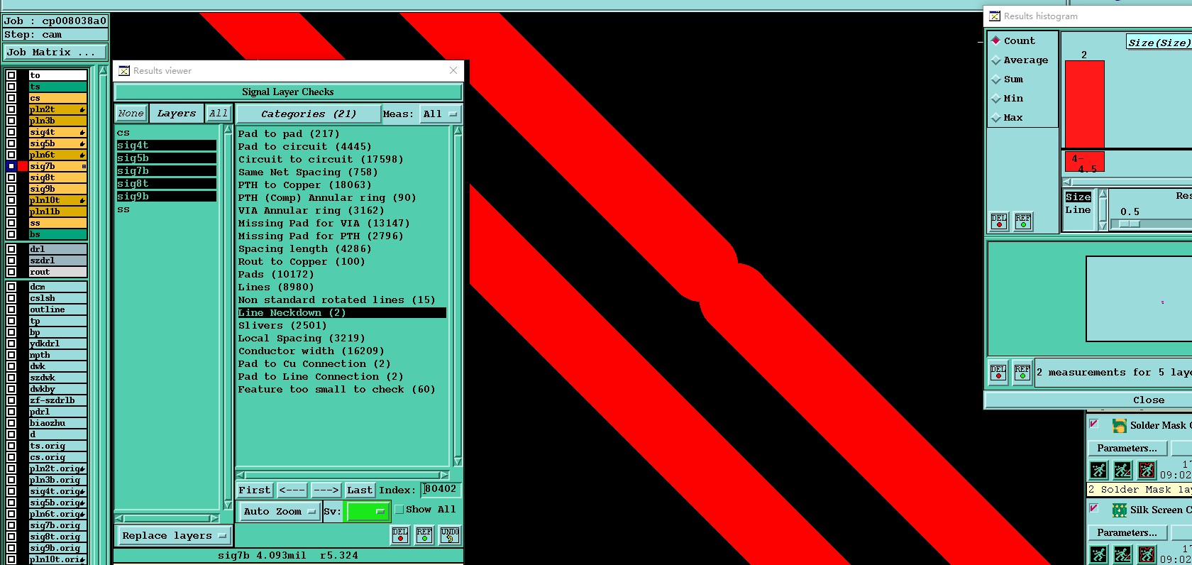Click second runner icon under Solder Mask
The width and height of the screenshot is (1192, 565).
[x=1122, y=470]
